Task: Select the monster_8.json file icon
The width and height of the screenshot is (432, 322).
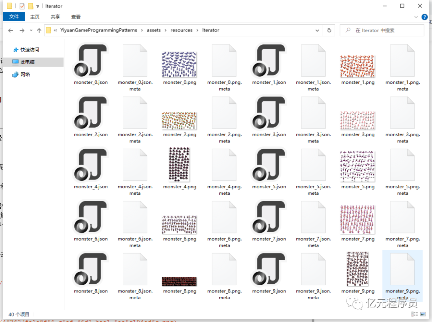Action: click(90, 269)
